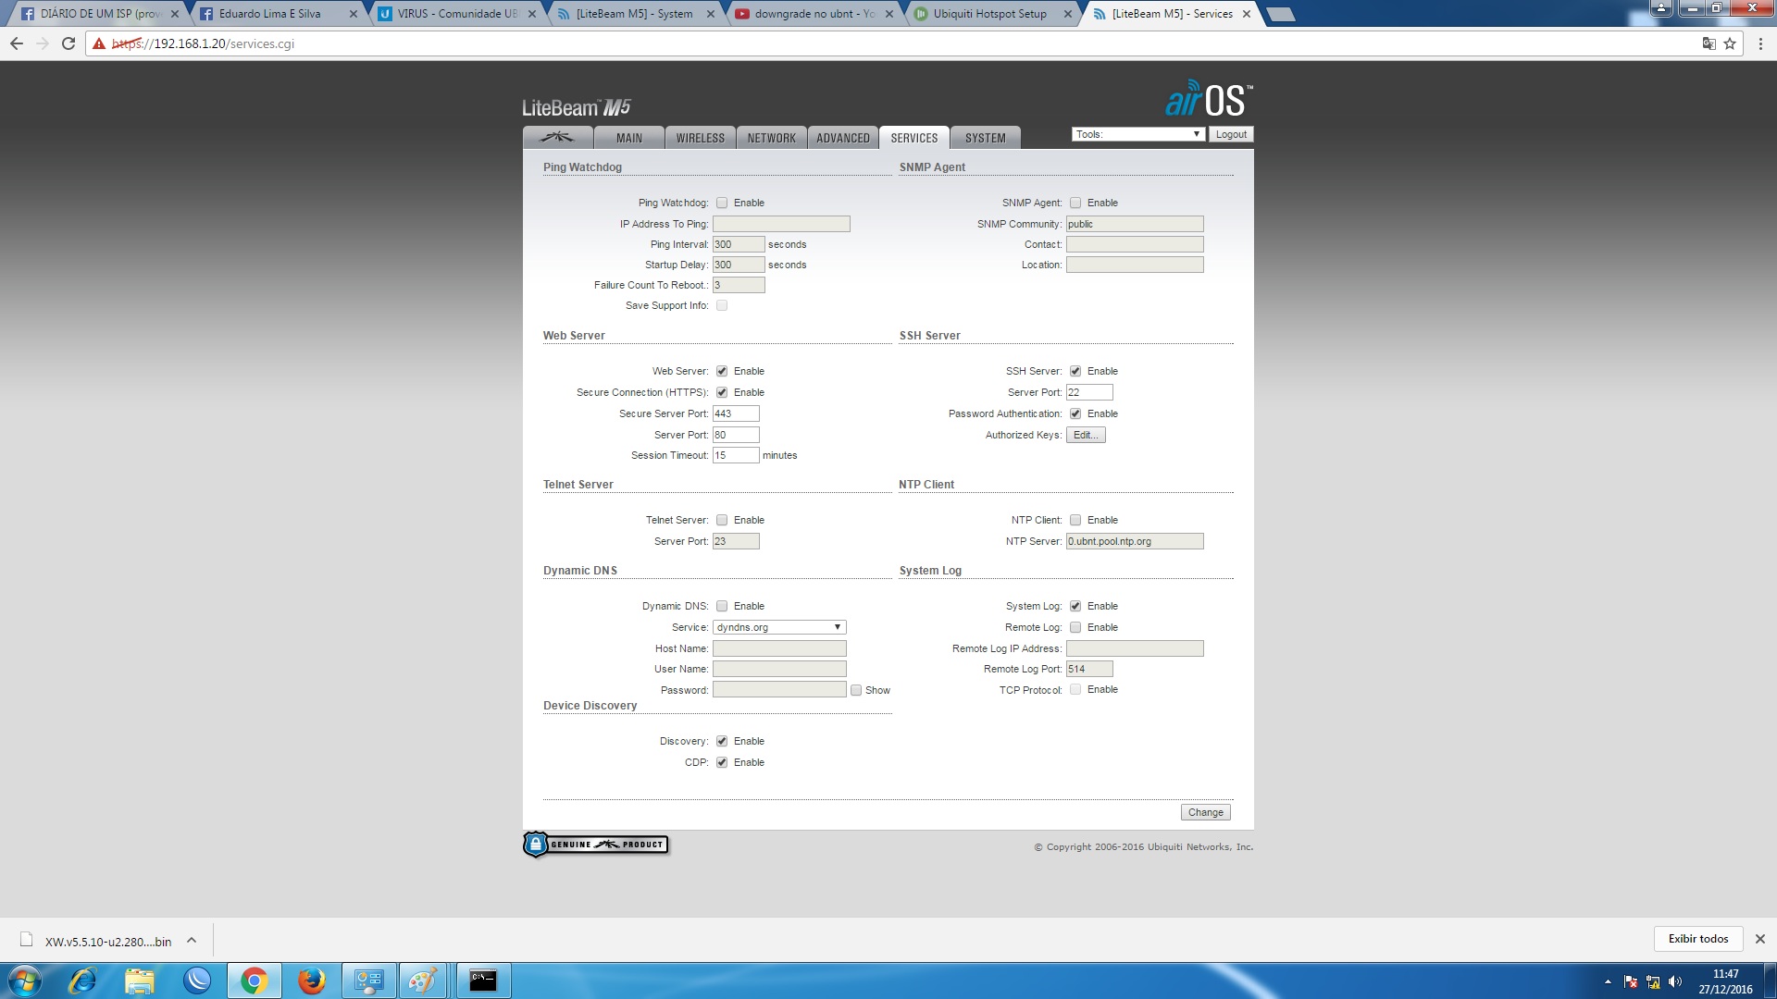Disable the SSH Server checkbox
1777x999 pixels.
[1075, 371]
